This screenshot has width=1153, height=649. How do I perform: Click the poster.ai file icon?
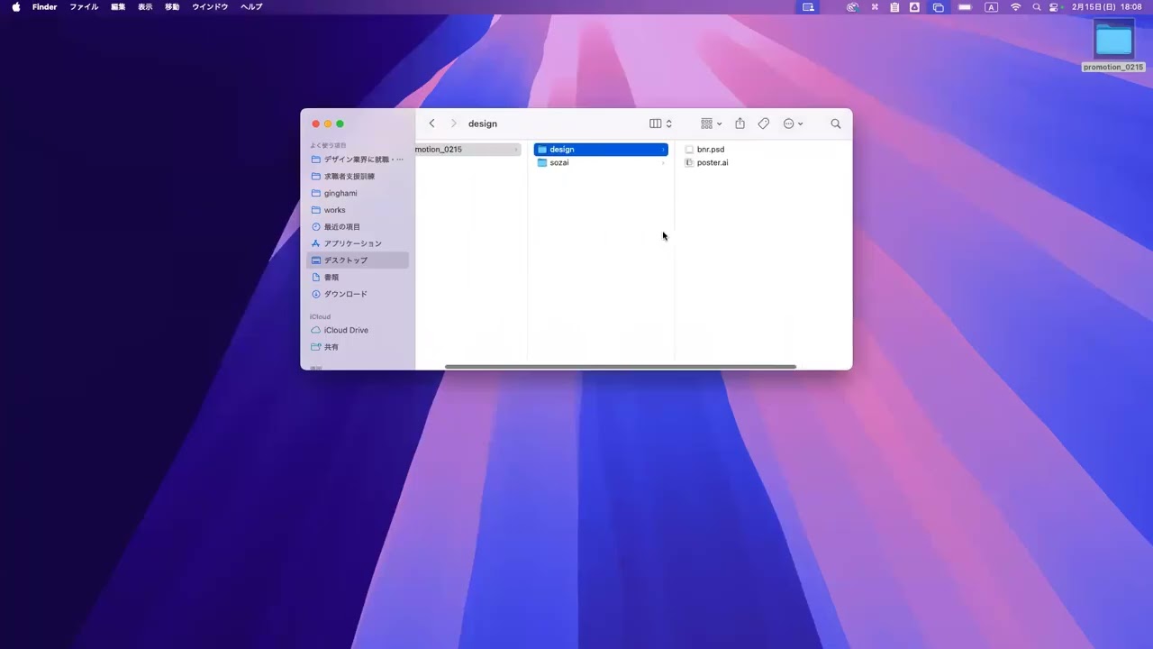point(689,162)
